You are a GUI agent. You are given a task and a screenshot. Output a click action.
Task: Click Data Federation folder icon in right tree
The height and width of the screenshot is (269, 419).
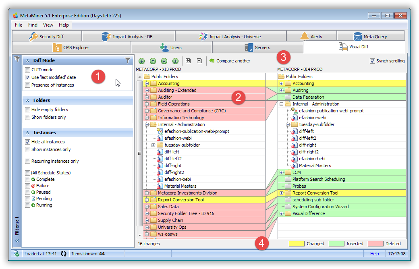tap(288, 97)
